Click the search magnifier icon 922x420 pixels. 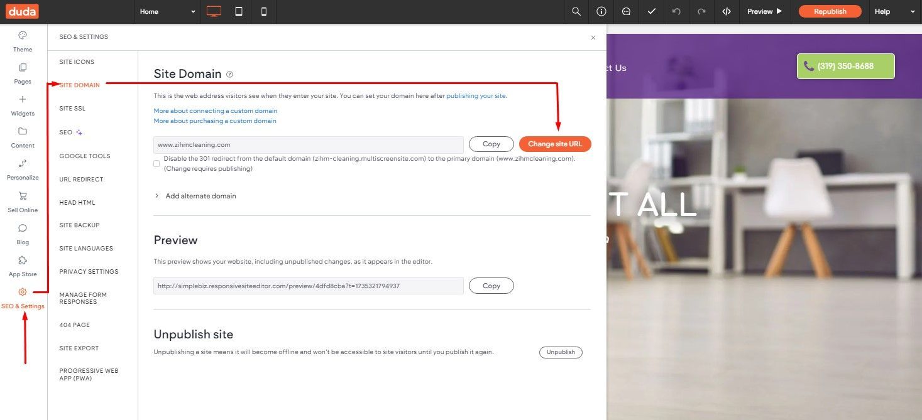(x=576, y=11)
